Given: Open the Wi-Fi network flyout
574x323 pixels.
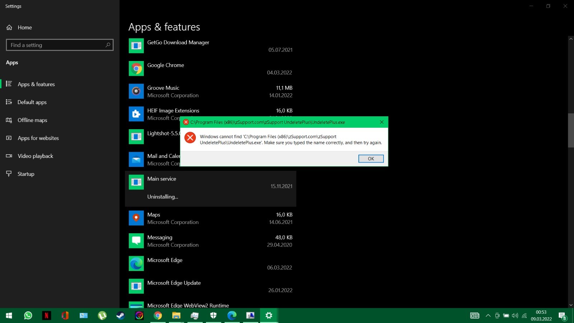Looking at the screenshot, I should click(524, 316).
